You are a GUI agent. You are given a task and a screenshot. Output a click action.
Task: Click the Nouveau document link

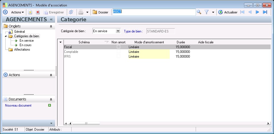pos(18,105)
